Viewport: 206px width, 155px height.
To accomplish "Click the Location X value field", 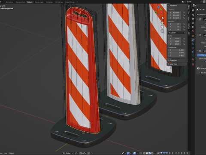I will (x=174, y=12).
